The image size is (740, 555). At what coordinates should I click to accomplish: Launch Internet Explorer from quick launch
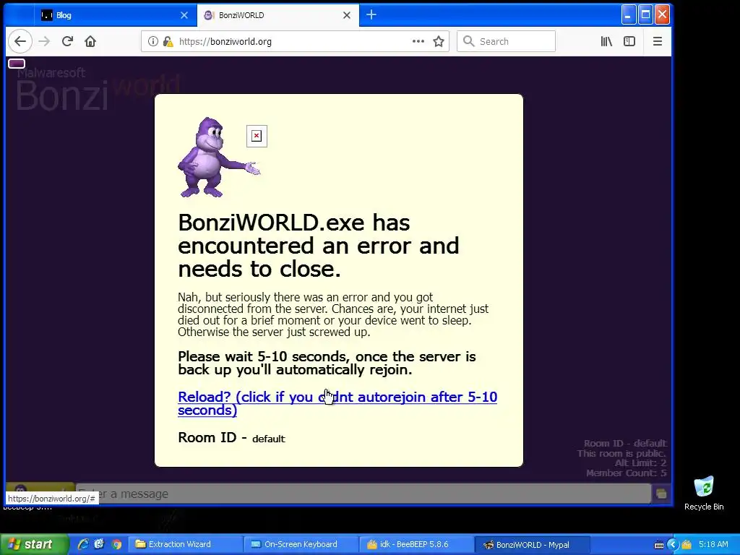82,544
